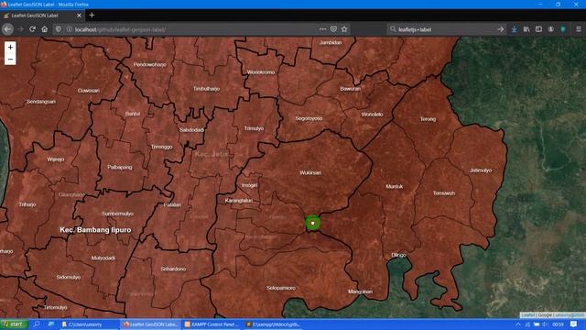Open the network status tray icon
This screenshot has height=330, width=586.
(x=527, y=324)
